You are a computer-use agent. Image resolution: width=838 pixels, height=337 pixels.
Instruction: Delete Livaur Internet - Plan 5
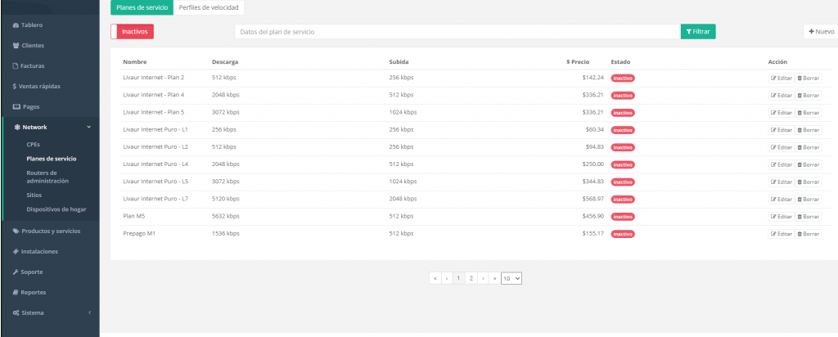(x=809, y=113)
